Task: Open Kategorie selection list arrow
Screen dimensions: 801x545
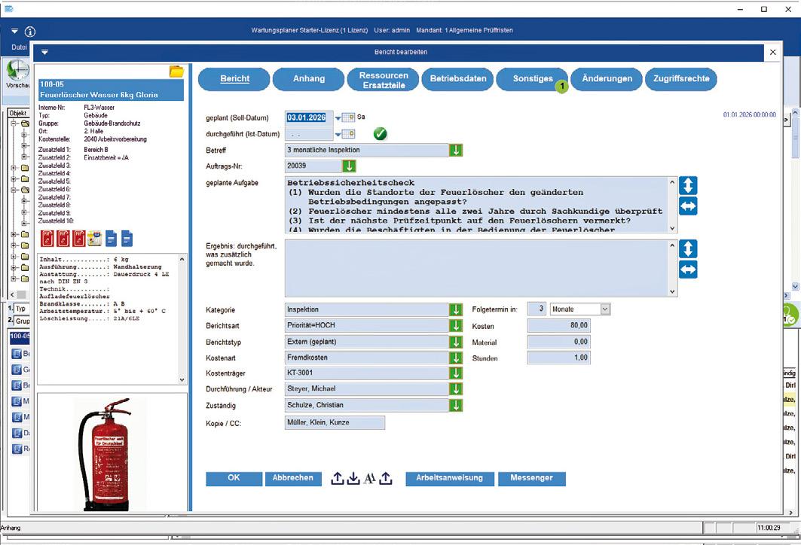Action: (x=456, y=309)
